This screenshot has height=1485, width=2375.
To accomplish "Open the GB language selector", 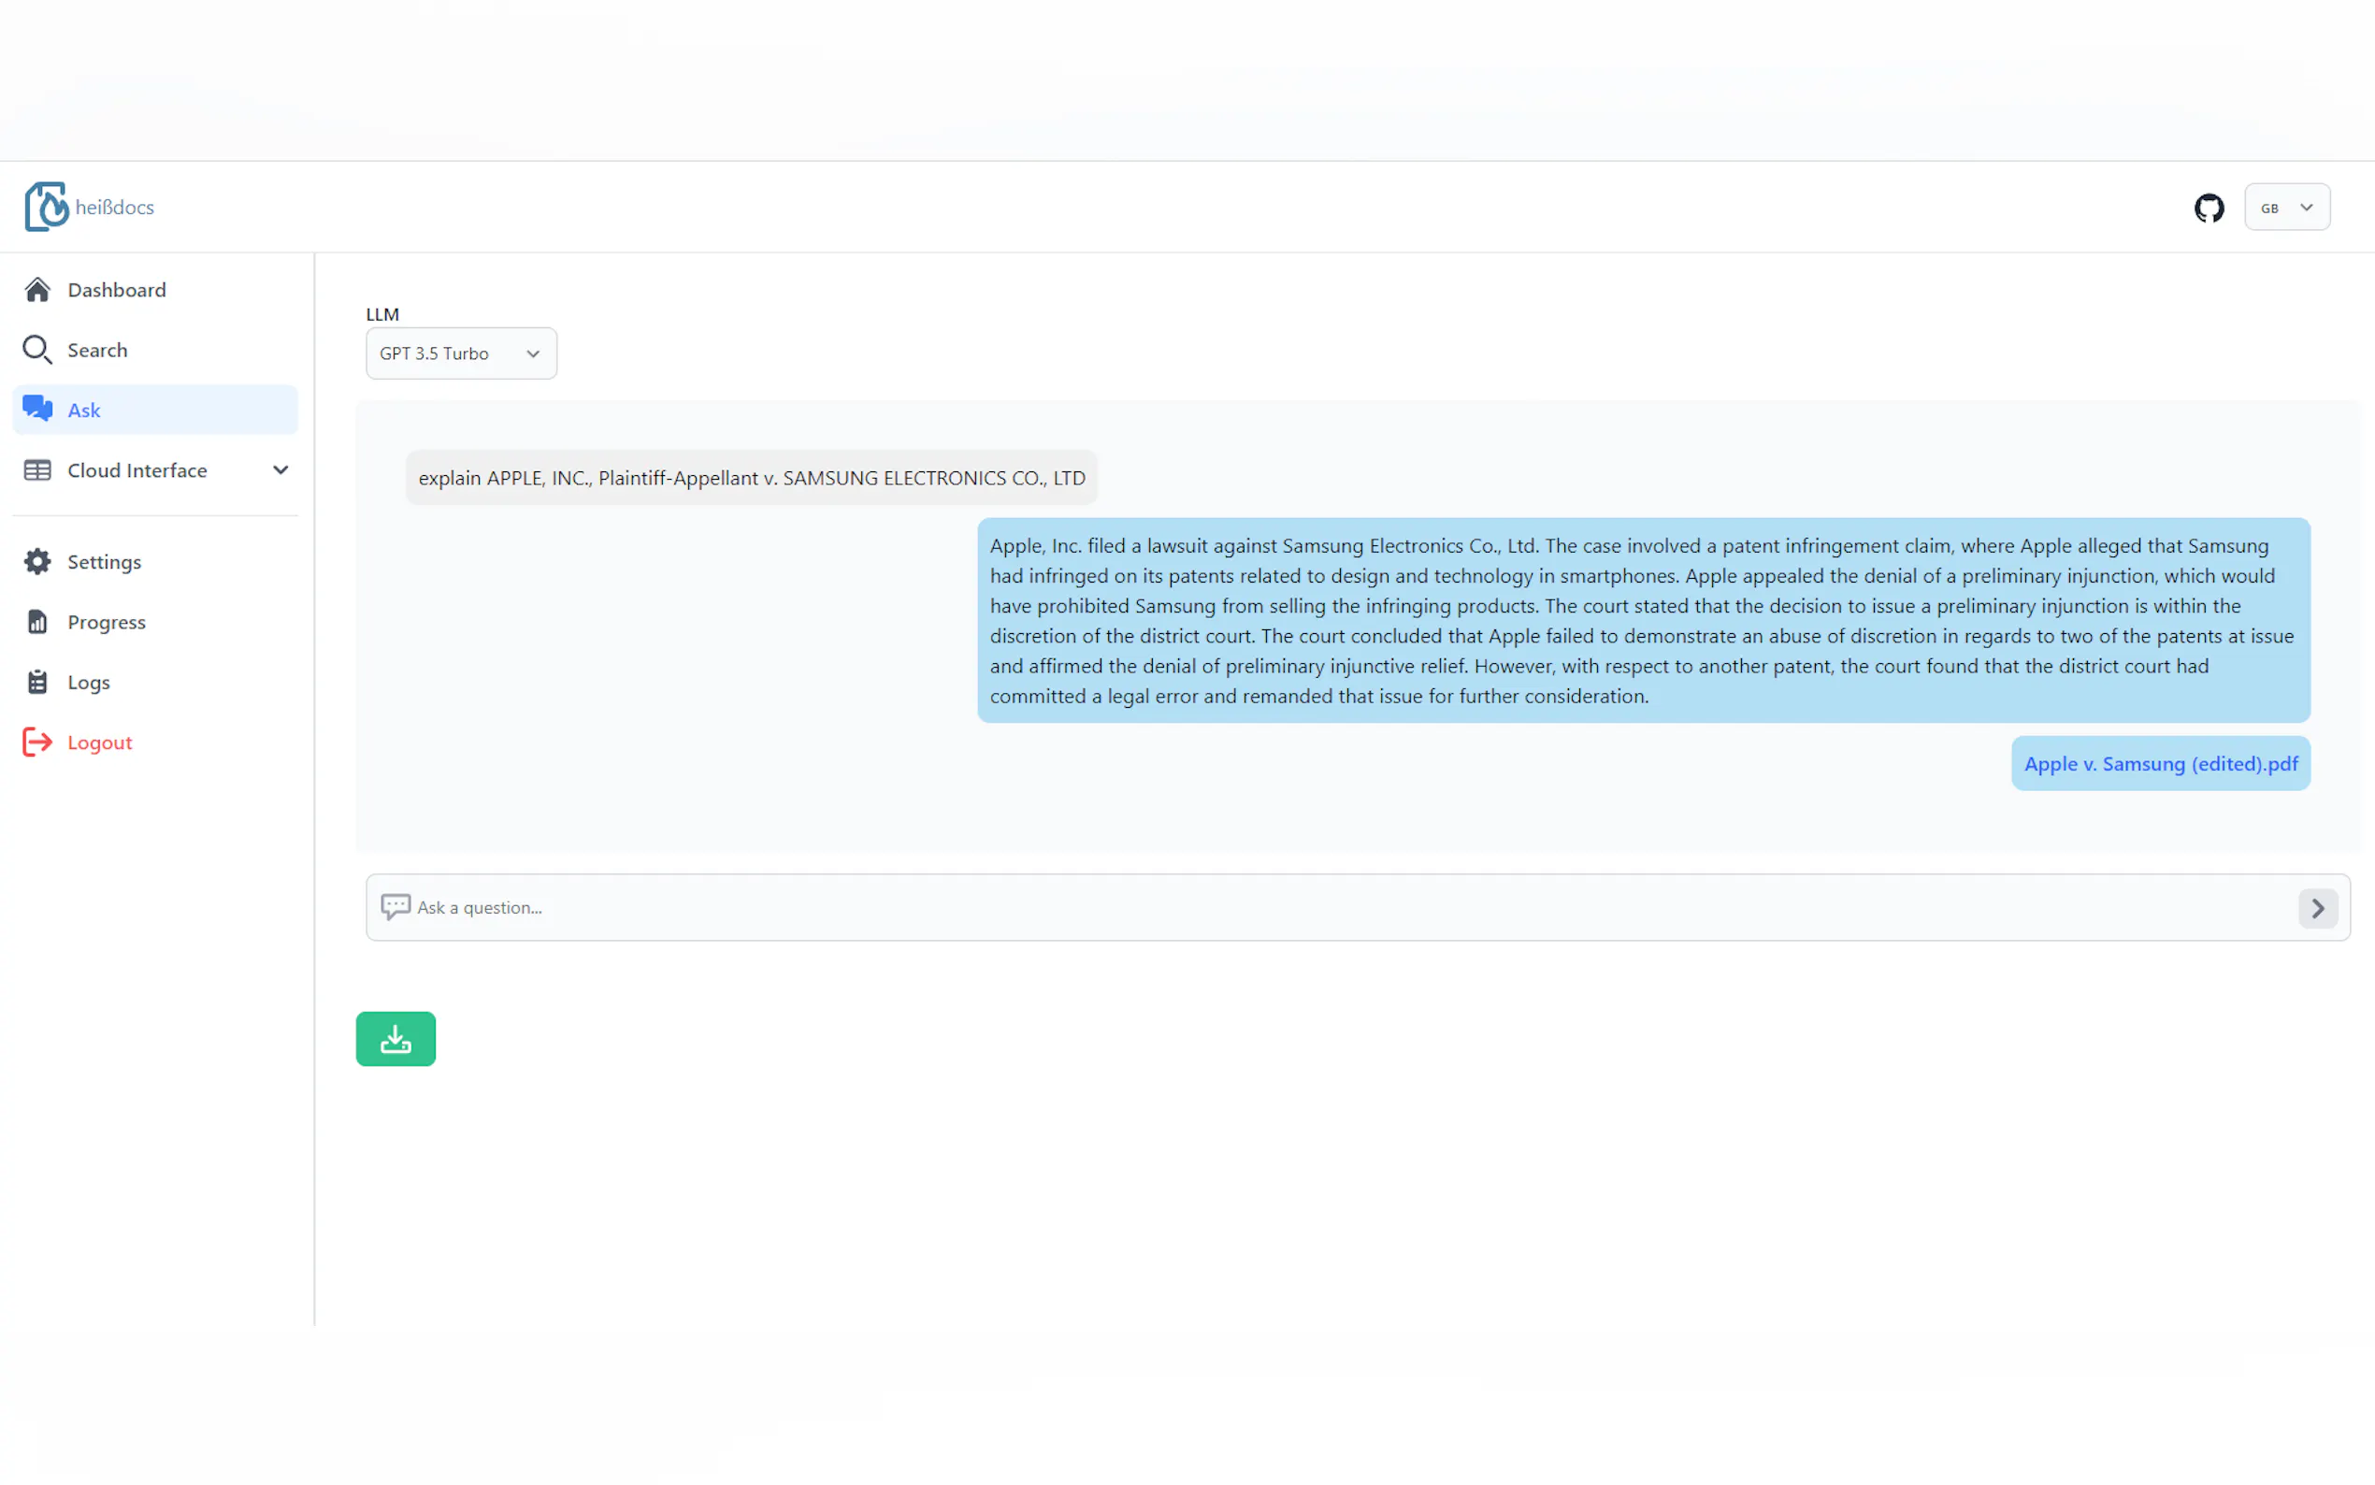I will point(2285,208).
